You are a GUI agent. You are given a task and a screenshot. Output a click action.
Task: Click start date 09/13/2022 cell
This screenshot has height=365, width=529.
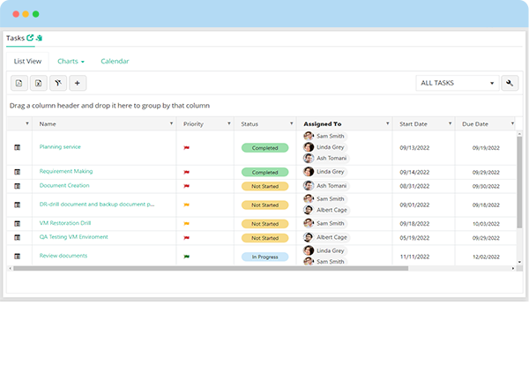point(414,148)
